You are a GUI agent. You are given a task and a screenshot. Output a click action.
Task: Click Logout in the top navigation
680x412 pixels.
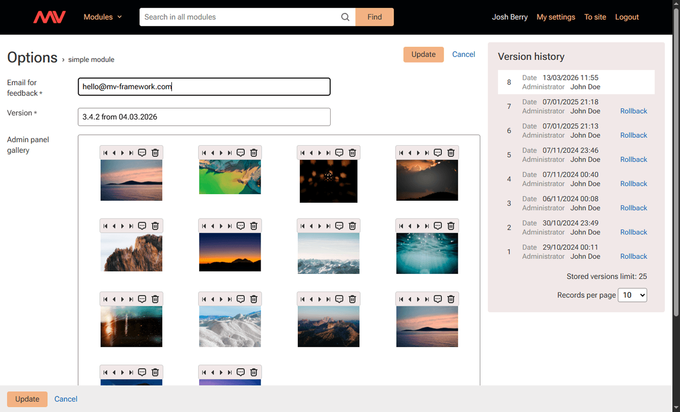coord(627,17)
